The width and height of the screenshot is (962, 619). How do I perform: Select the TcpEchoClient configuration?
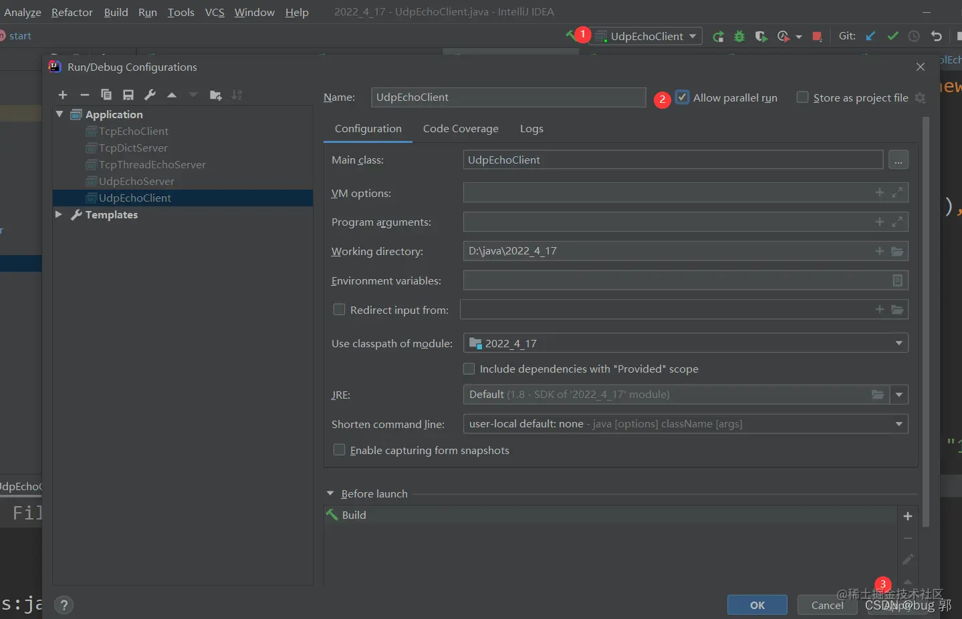pos(134,131)
